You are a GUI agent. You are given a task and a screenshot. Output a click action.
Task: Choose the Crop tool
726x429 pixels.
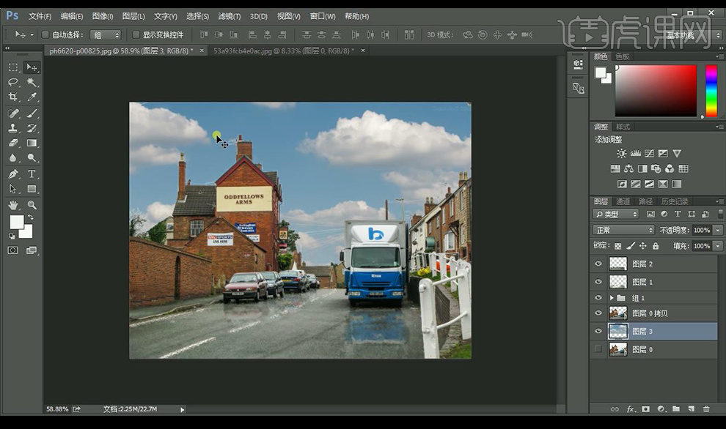pos(13,97)
